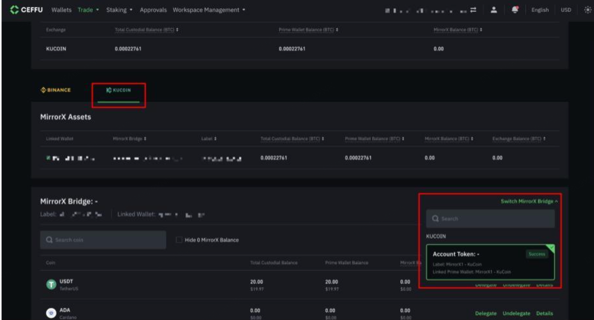Click the account switch arrows icon
The height and width of the screenshot is (320, 594).
click(473, 10)
